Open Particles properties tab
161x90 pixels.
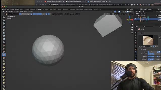point(136,54)
